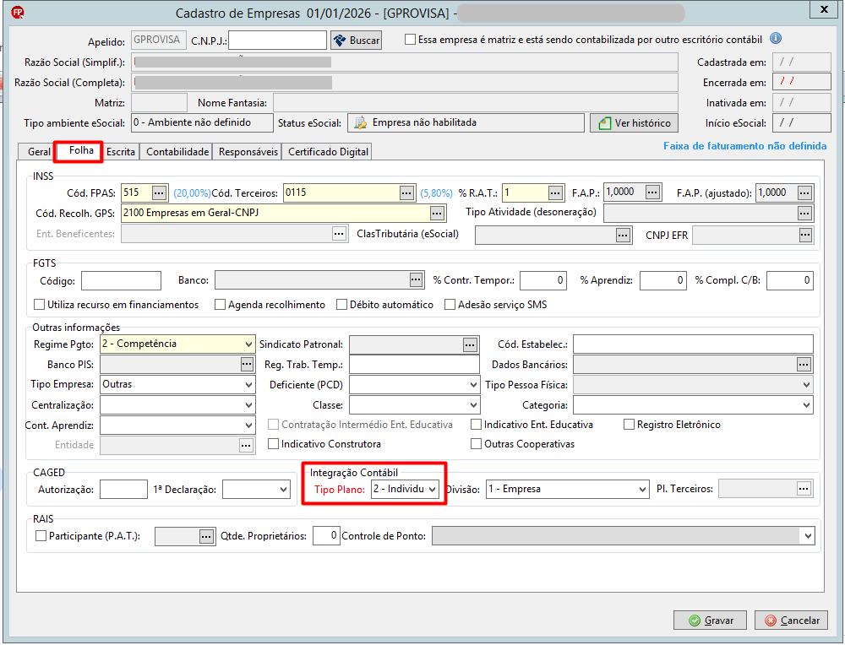Focus the FGTS Código field

coord(121,280)
